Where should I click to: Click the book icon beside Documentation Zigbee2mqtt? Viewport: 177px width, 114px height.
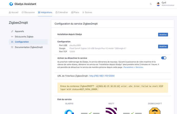pyautogui.click(x=12, y=47)
